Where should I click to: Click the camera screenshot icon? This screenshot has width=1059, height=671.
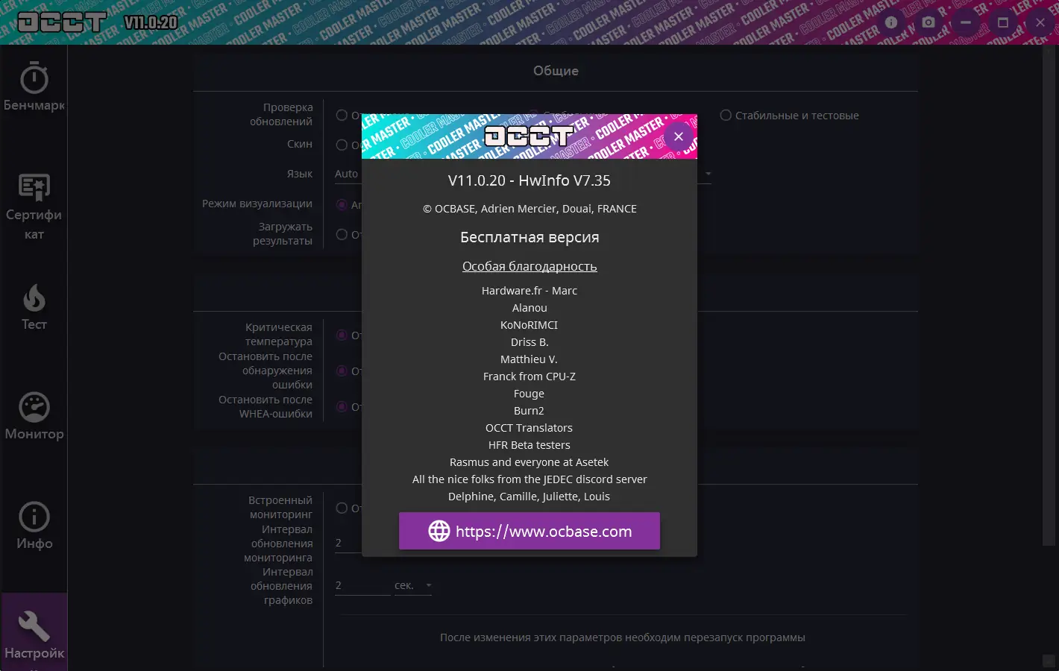click(x=928, y=22)
